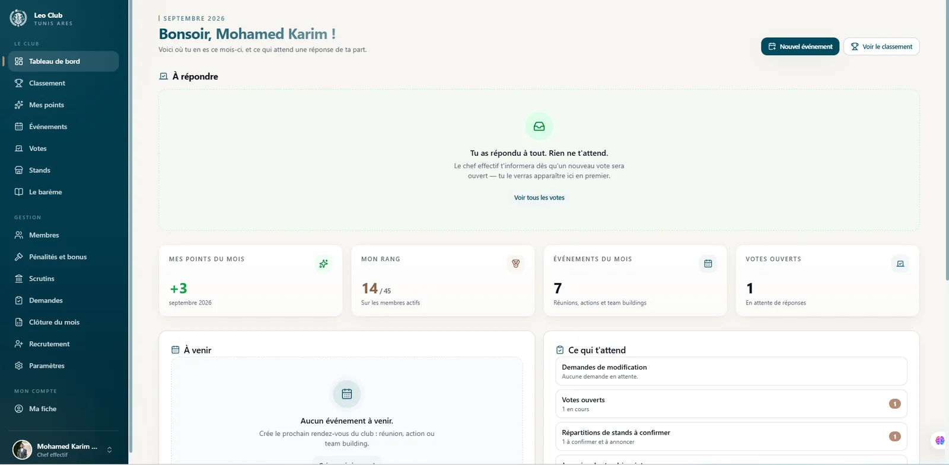Click the Votes ouverts stat card
The width and height of the screenshot is (949, 465).
click(827, 281)
